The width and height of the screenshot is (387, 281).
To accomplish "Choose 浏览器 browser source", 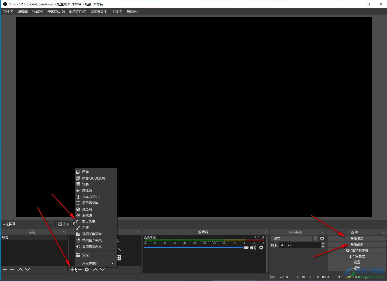I will point(96,209).
